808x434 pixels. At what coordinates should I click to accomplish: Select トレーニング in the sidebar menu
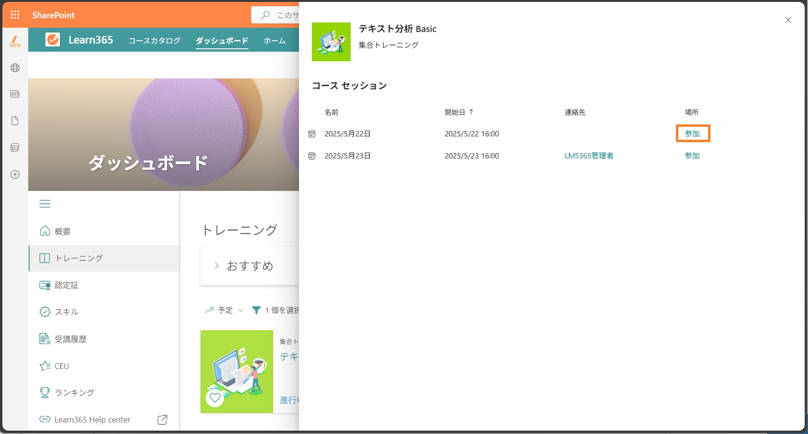pos(104,258)
